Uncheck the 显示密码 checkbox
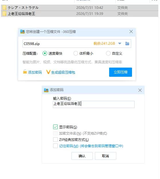Screen dimensions: 160x179 tap(55, 127)
